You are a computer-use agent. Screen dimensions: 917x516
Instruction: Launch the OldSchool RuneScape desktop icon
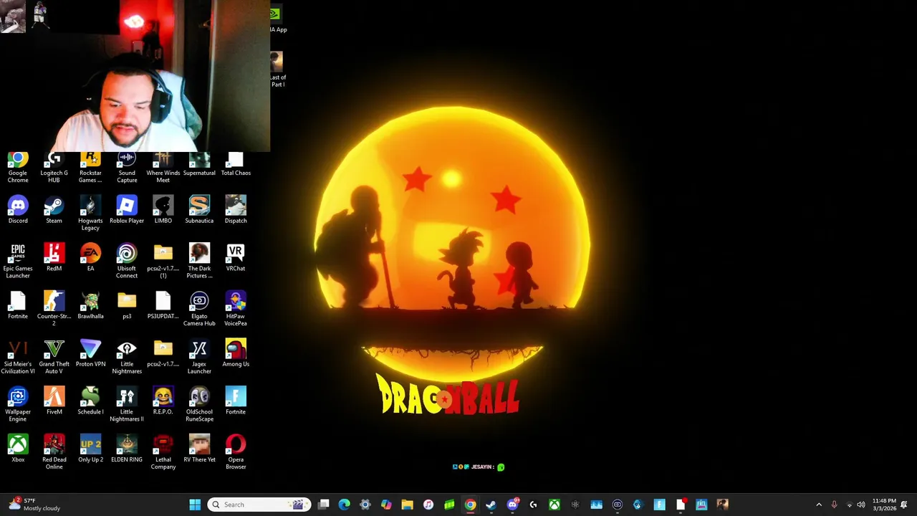coord(199,405)
